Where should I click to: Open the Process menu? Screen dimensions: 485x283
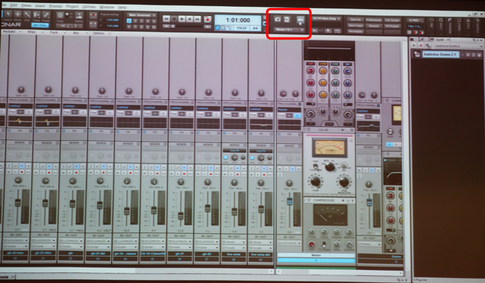(x=55, y=6)
